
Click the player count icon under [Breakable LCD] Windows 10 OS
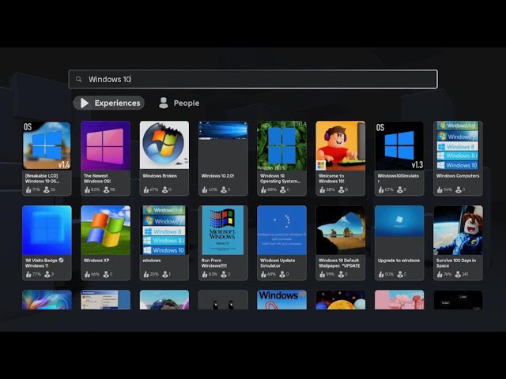point(47,189)
